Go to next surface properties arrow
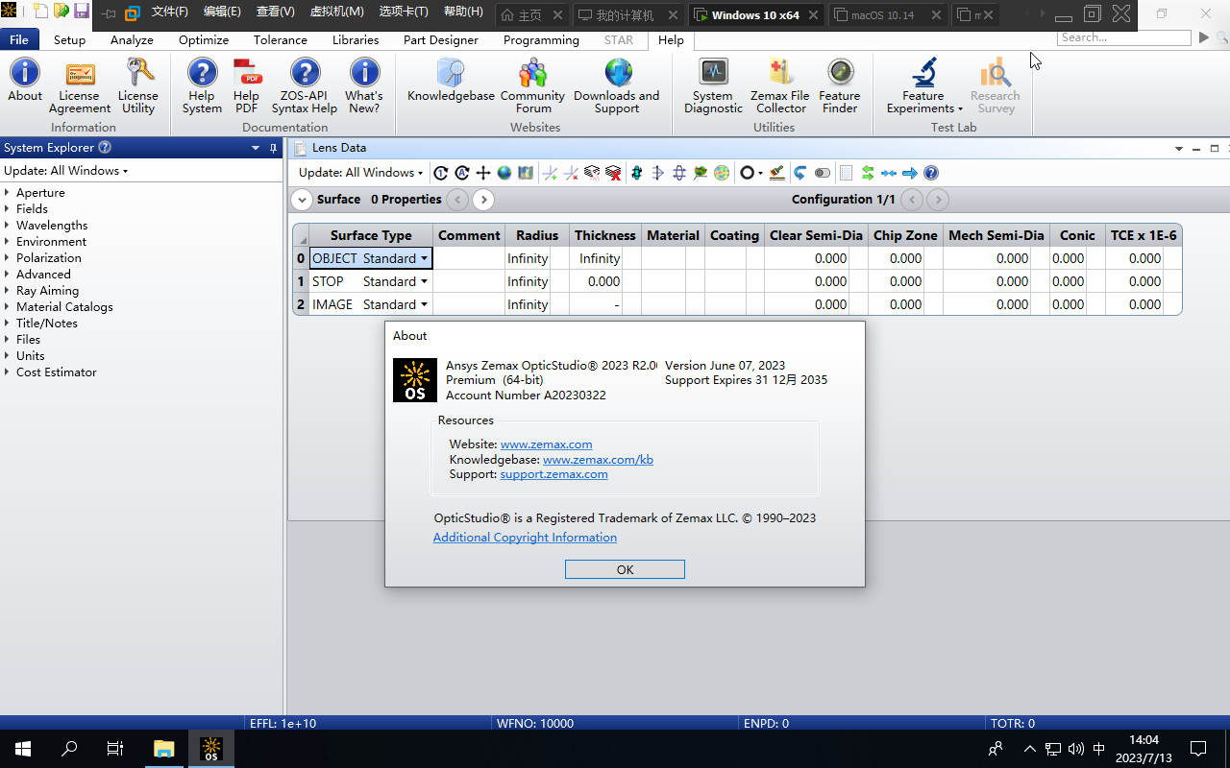 point(483,200)
